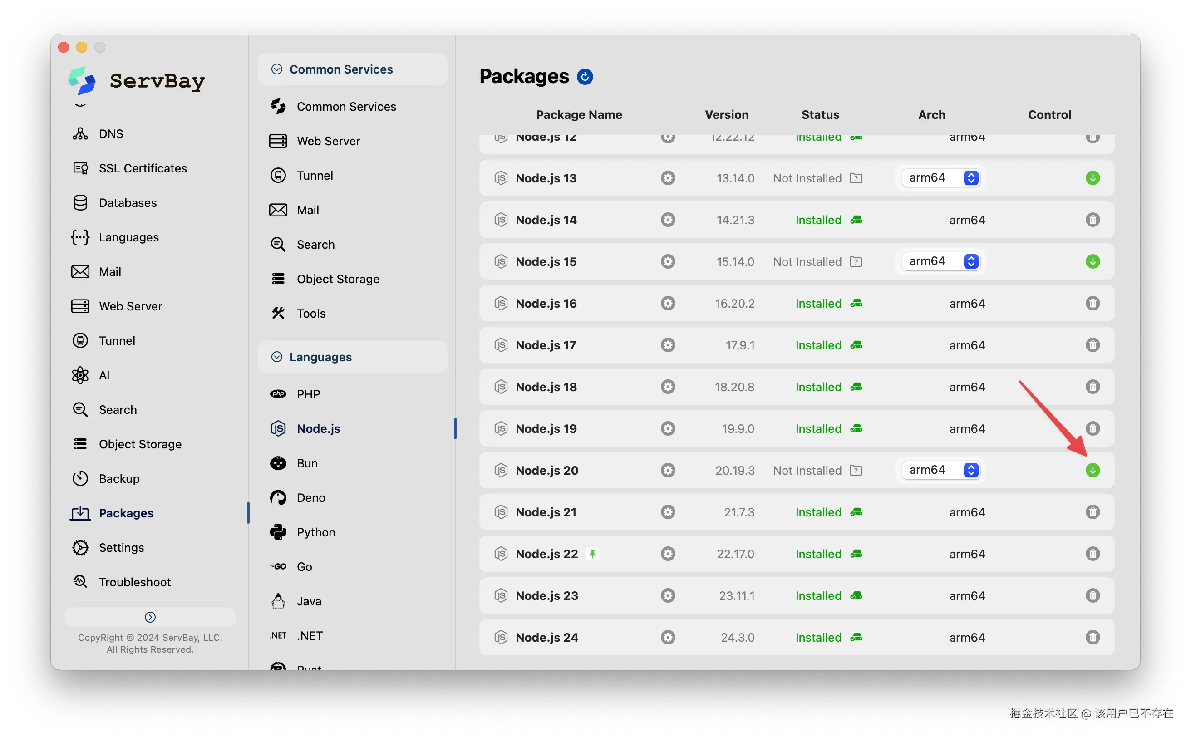The image size is (1191, 737).
Task: Open the Node.js 15 architecture dropdown
Action: pyautogui.click(x=940, y=261)
